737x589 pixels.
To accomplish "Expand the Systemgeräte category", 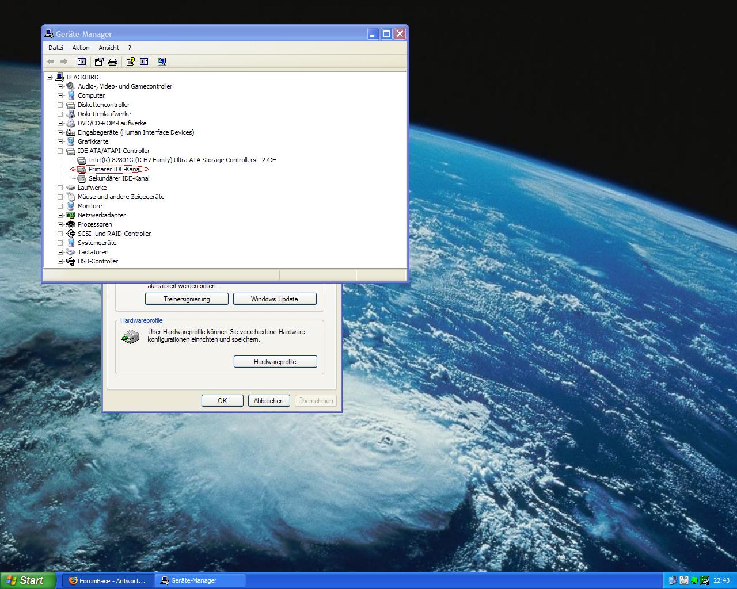I will [60, 243].
